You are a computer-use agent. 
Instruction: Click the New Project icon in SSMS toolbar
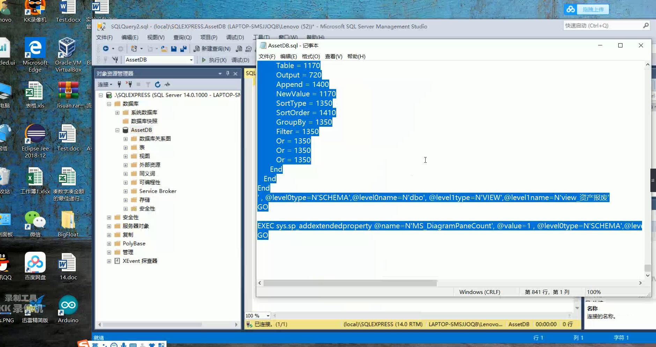134,49
